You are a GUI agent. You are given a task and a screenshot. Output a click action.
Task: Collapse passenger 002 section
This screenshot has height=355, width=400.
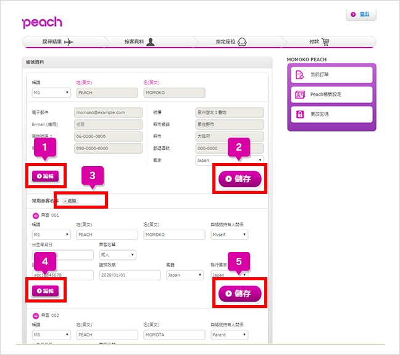(x=36, y=316)
